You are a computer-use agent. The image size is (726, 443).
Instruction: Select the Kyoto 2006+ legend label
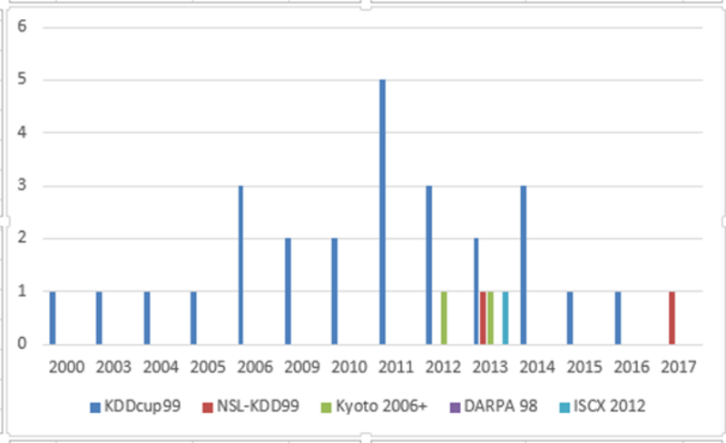[x=381, y=406]
